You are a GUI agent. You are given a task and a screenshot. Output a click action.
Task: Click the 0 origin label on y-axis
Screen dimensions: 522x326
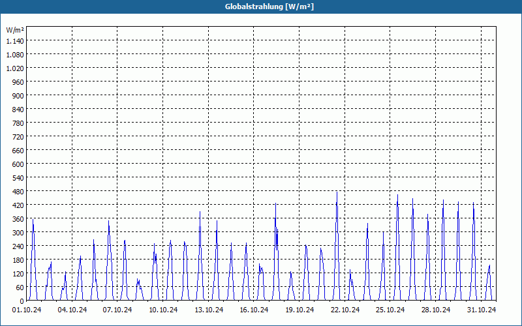coord(22,301)
